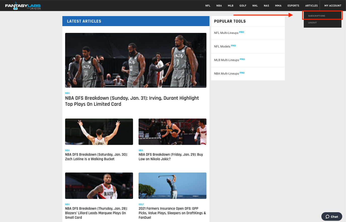Screen dimensions: 346x222
Task: Open Sunday Jan. 31 NBA DFS Breakdown headline
Action: coord(132,101)
